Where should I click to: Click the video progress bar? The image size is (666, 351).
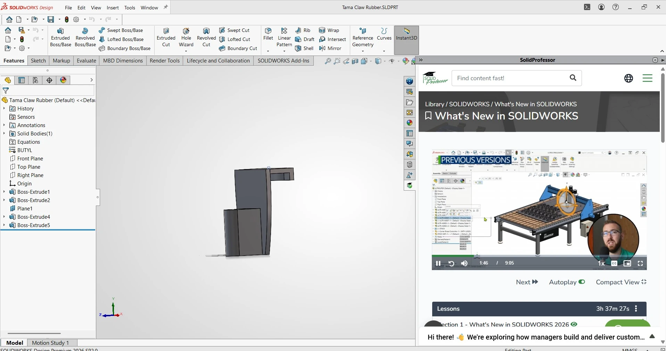(x=539, y=256)
